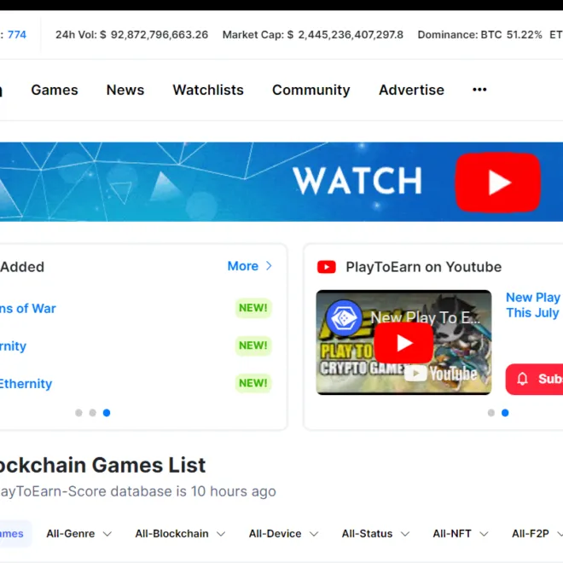The width and height of the screenshot is (563, 563).
Task: Open the All-Device filter dropdown
Action: point(283,534)
